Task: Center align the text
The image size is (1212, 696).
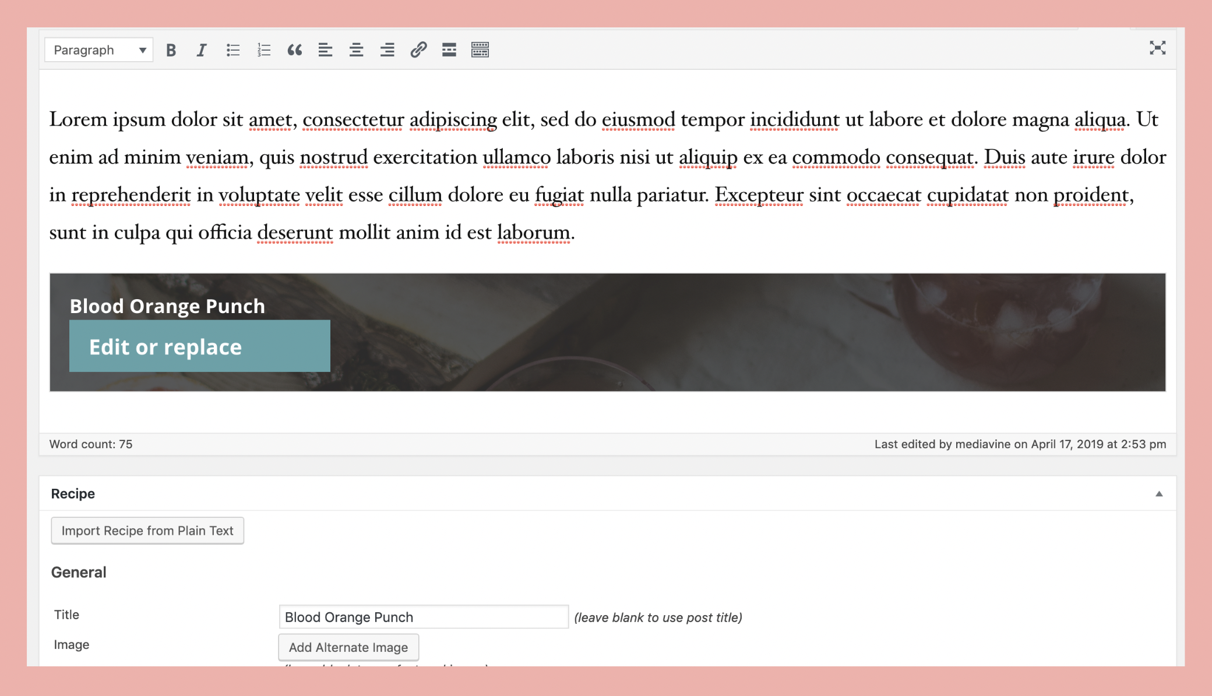Action: [x=356, y=50]
